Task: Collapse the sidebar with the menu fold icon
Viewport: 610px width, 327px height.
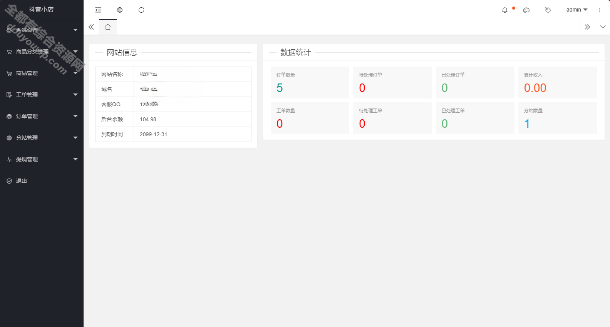Action: [98, 10]
